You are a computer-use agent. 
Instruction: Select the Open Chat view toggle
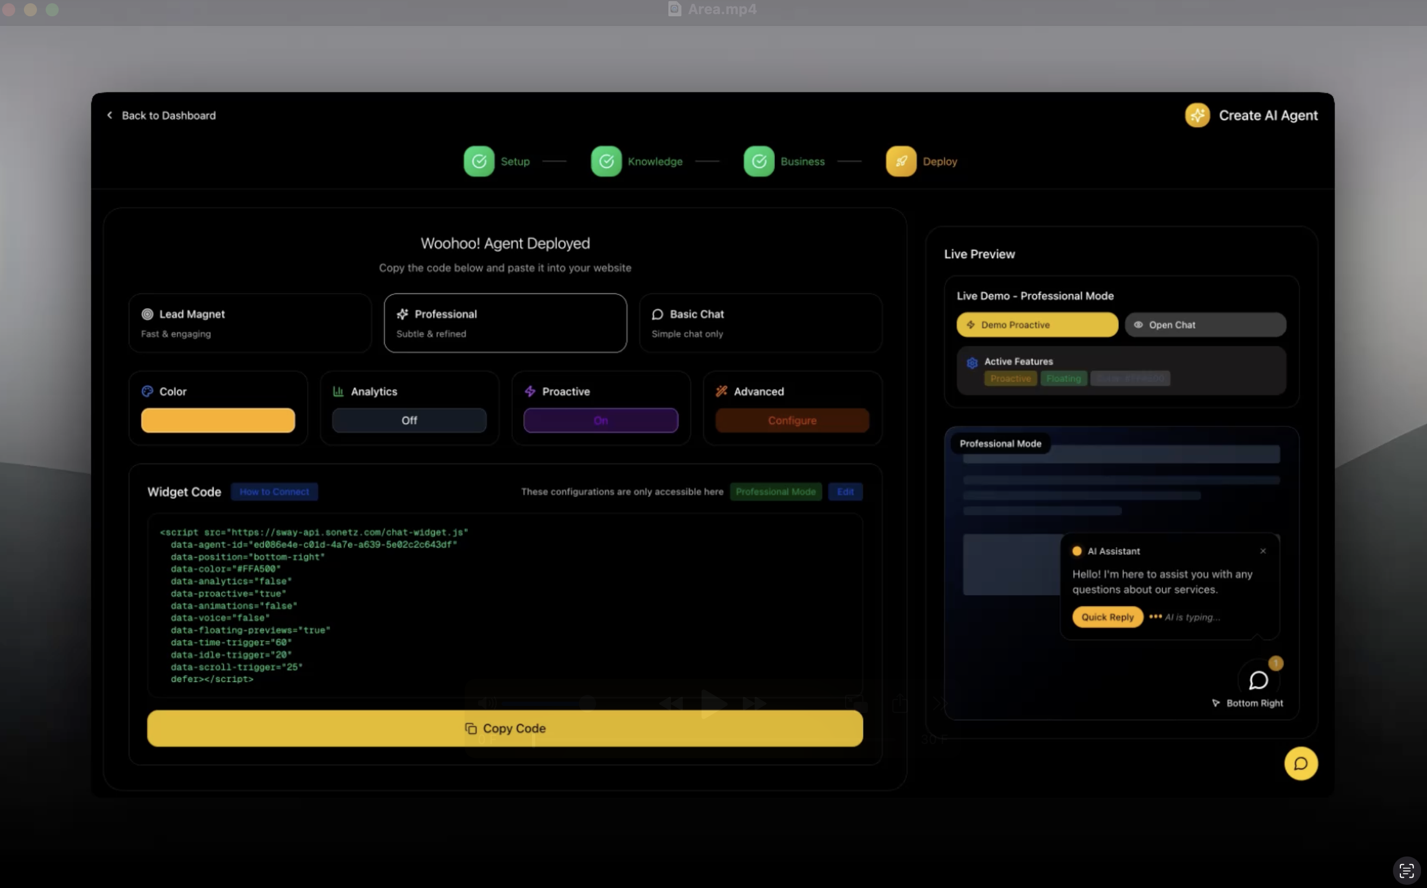pyautogui.click(x=1205, y=325)
